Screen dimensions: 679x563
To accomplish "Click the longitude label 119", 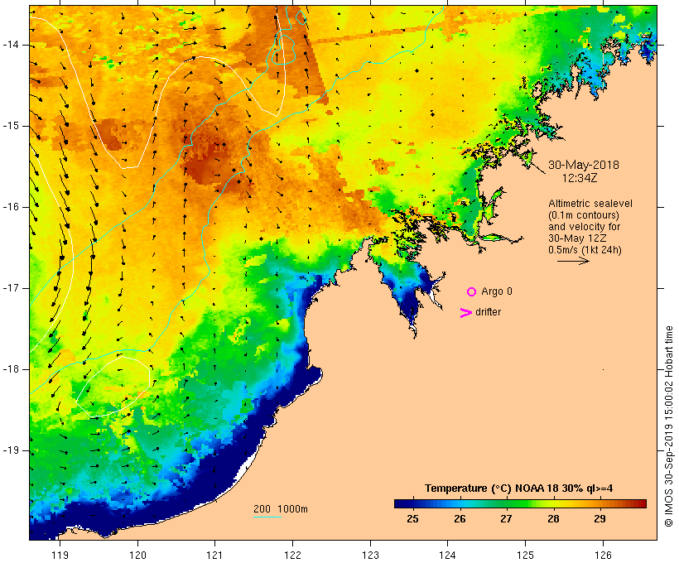I will [60, 556].
